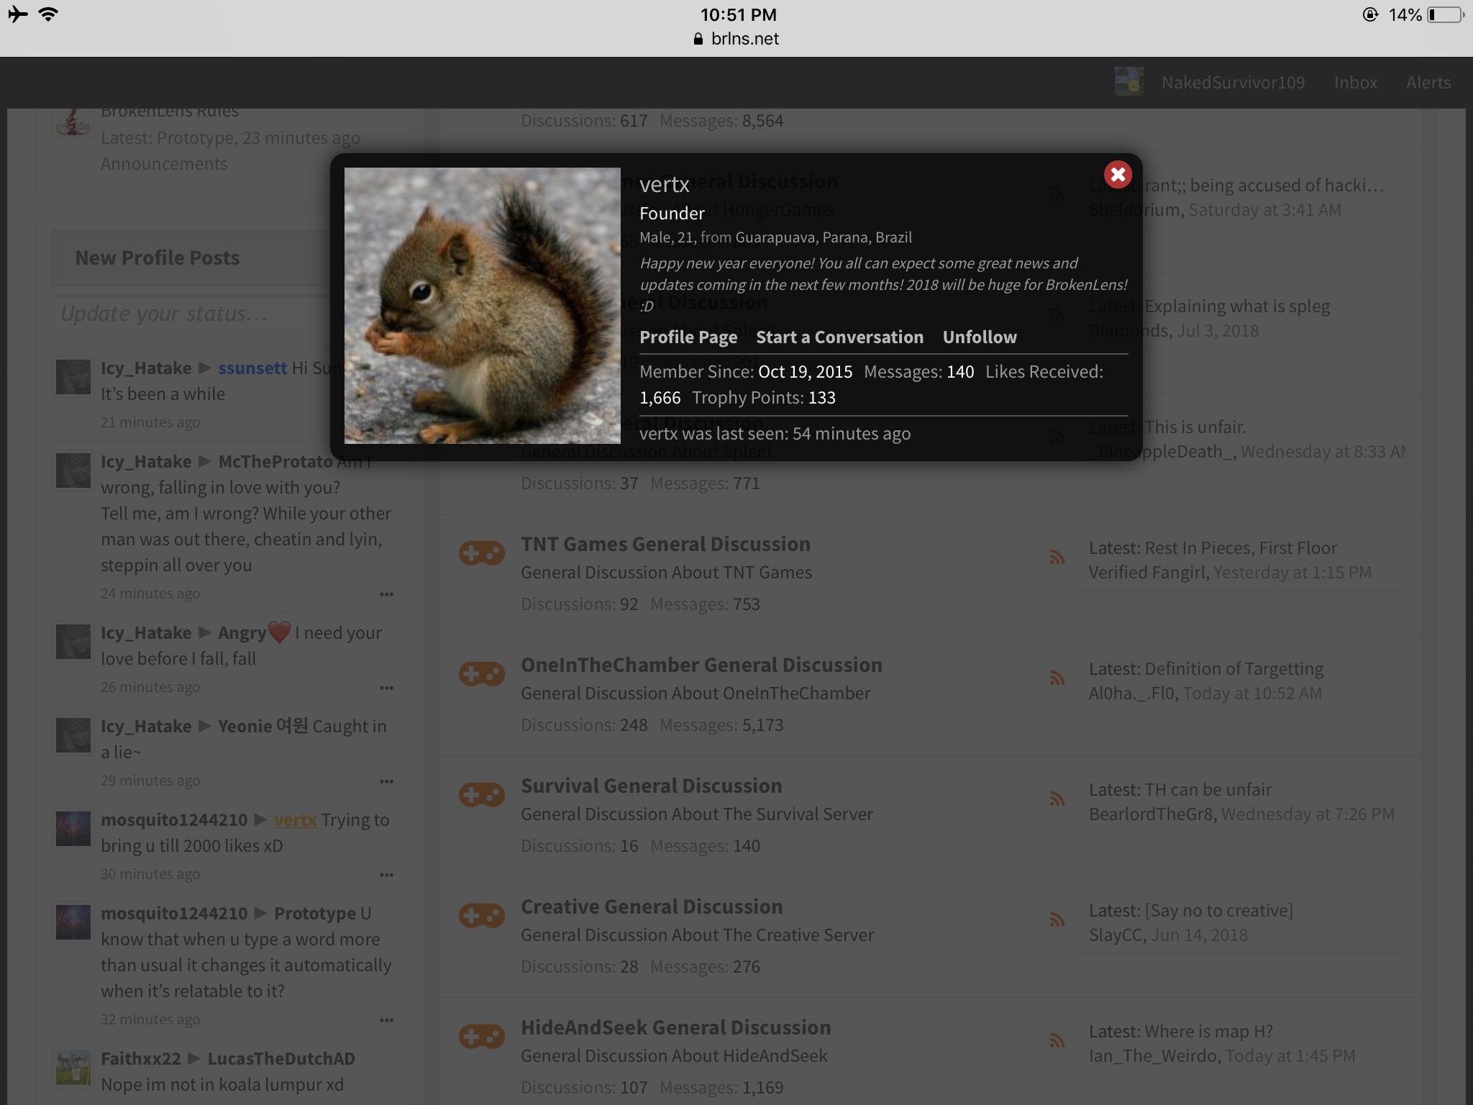1473x1105 pixels.
Task: Open RSS feed for Survival General Discussion
Action: 1057,798
